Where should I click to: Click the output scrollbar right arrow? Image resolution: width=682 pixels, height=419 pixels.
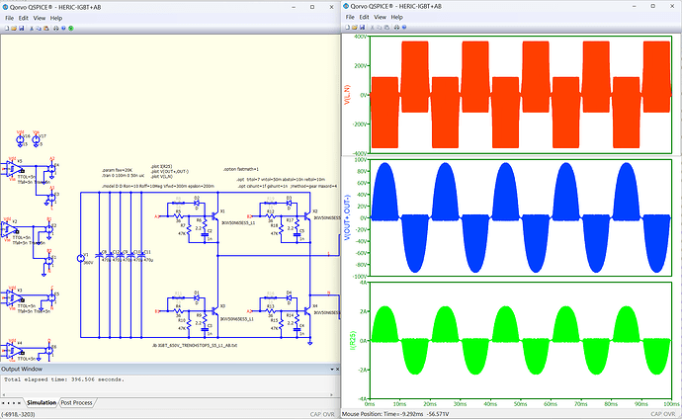332,395
